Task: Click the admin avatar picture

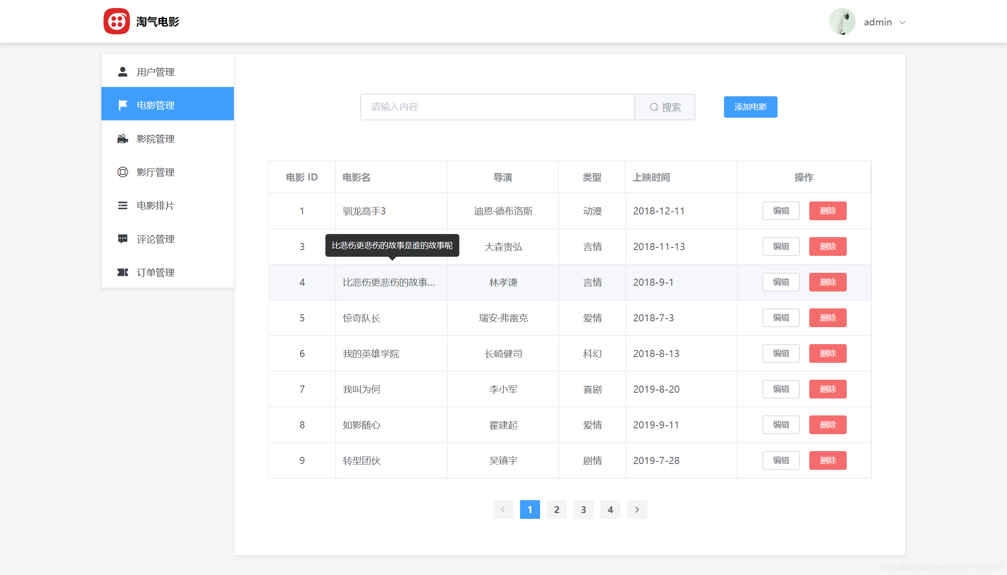Action: pyautogui.click(x=842, y=21)
